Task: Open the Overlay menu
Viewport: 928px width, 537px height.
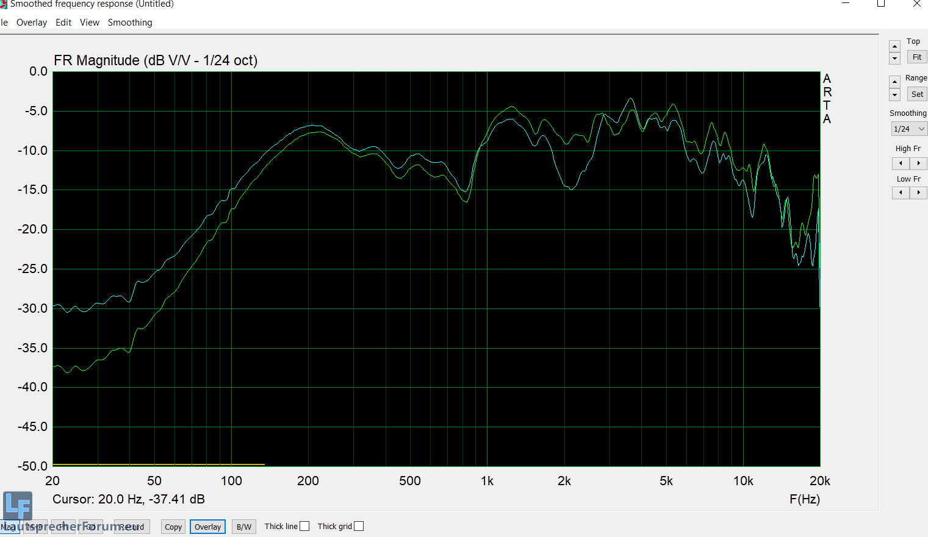Action: (32, 23)
